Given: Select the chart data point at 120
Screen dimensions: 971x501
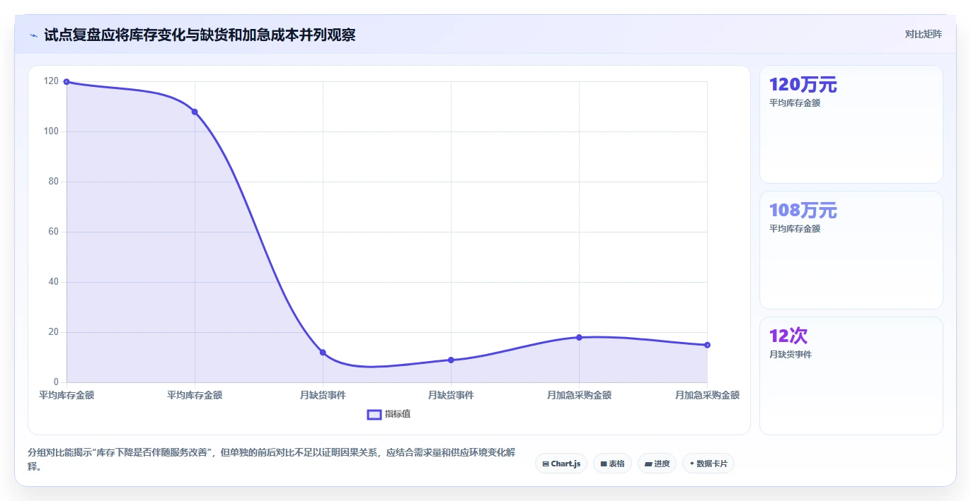Looking at the screenshot, I should point(67,82).
